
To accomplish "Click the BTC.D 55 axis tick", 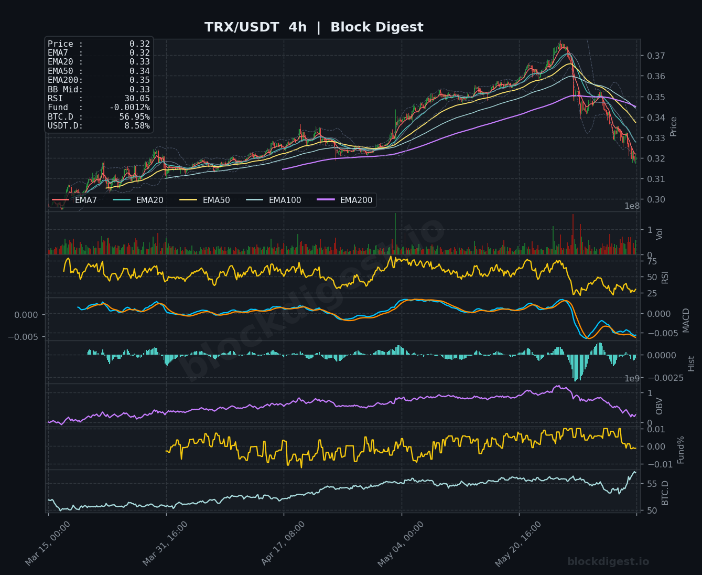I will pos(652,484).
